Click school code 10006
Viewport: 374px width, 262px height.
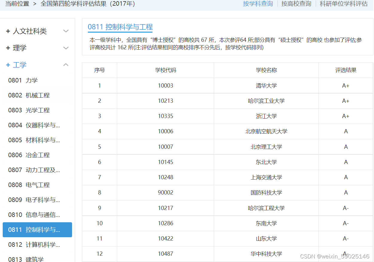click(x=166, y=131)
